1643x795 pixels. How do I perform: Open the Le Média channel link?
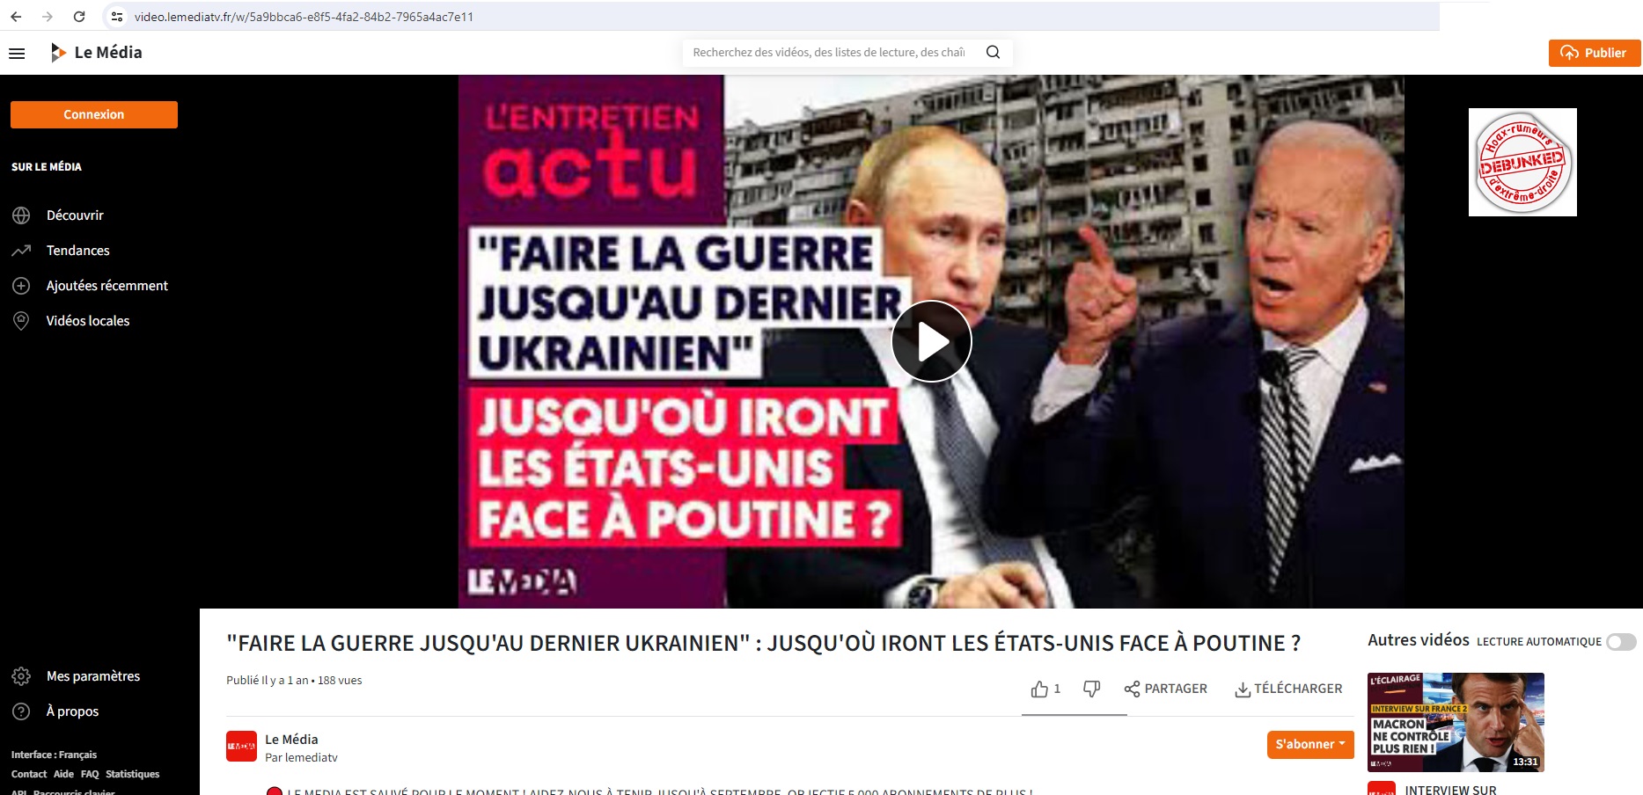(x=291, y=740)
